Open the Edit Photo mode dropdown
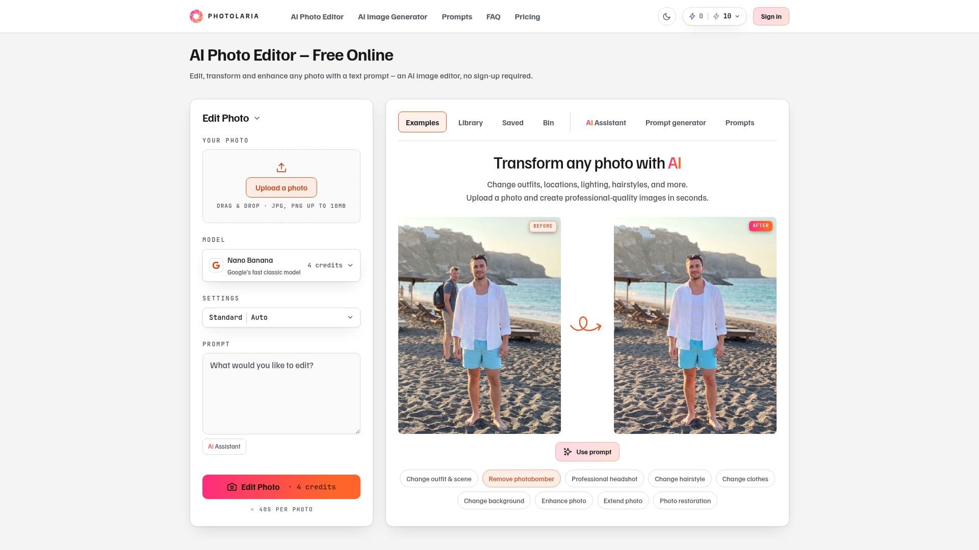 pyautogui.click(x=231, y=118)
